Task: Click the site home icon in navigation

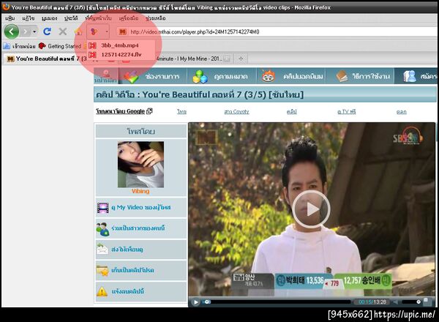Action: [x=106, y=76]
